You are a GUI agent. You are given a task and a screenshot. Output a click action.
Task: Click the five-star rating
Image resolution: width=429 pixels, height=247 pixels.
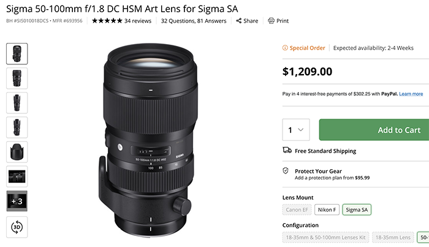(x=106, y=21)
